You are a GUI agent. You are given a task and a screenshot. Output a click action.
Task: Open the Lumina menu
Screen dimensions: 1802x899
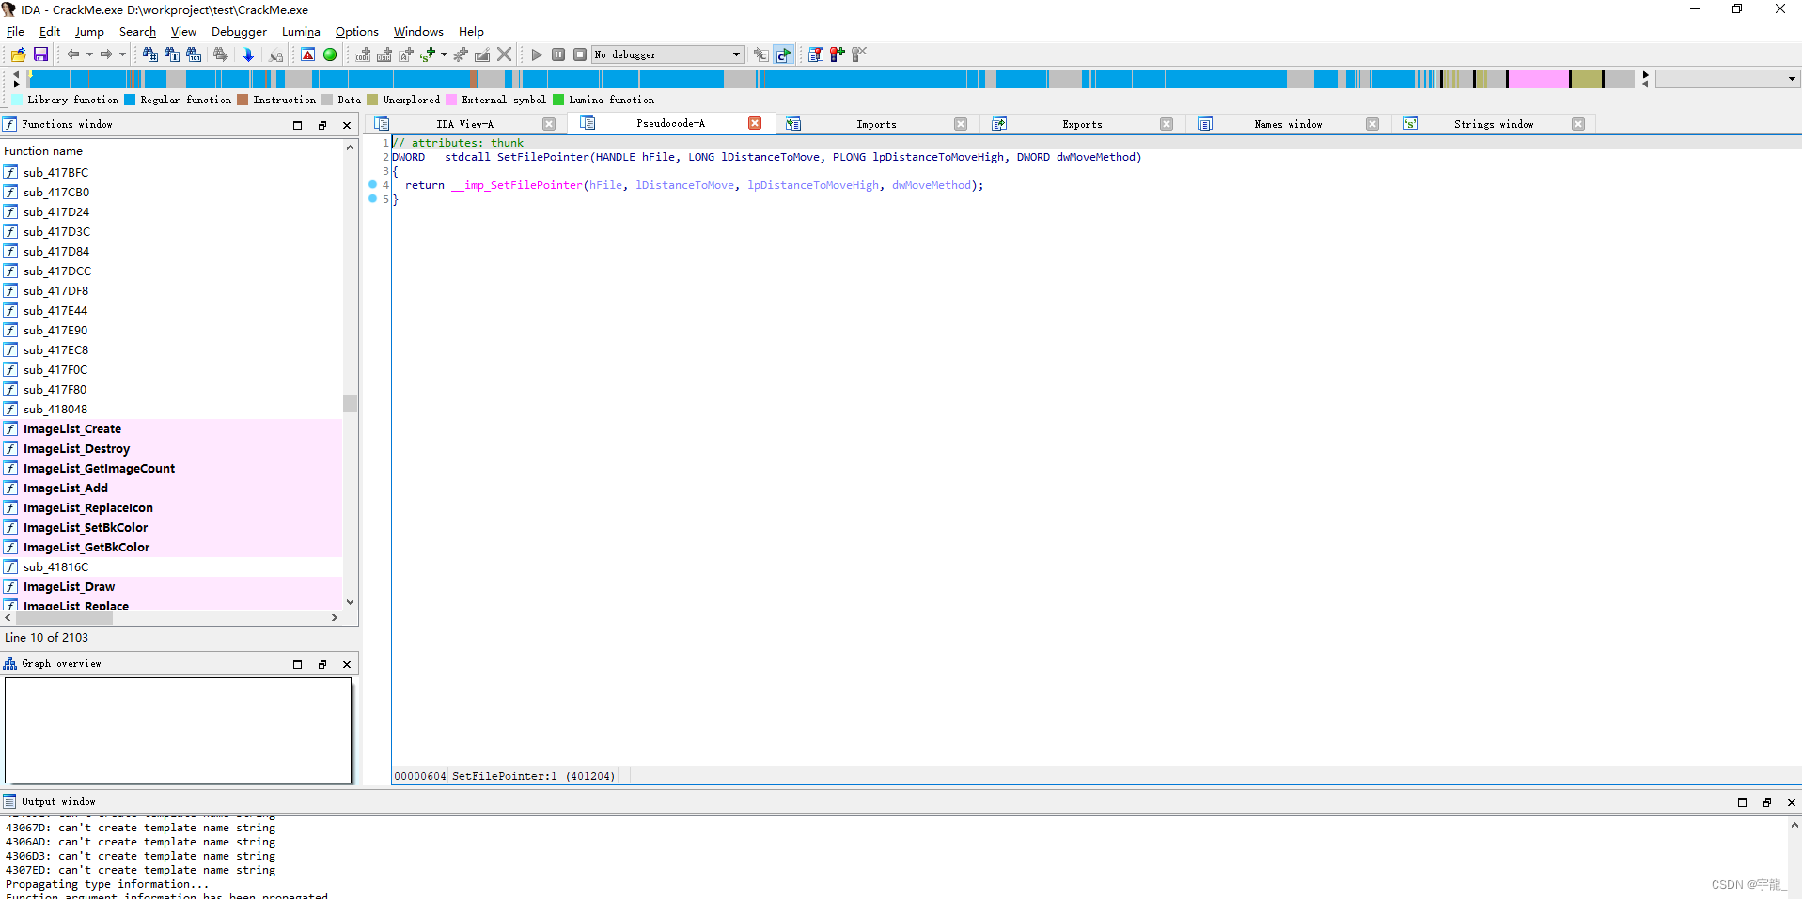coord(301,31)
